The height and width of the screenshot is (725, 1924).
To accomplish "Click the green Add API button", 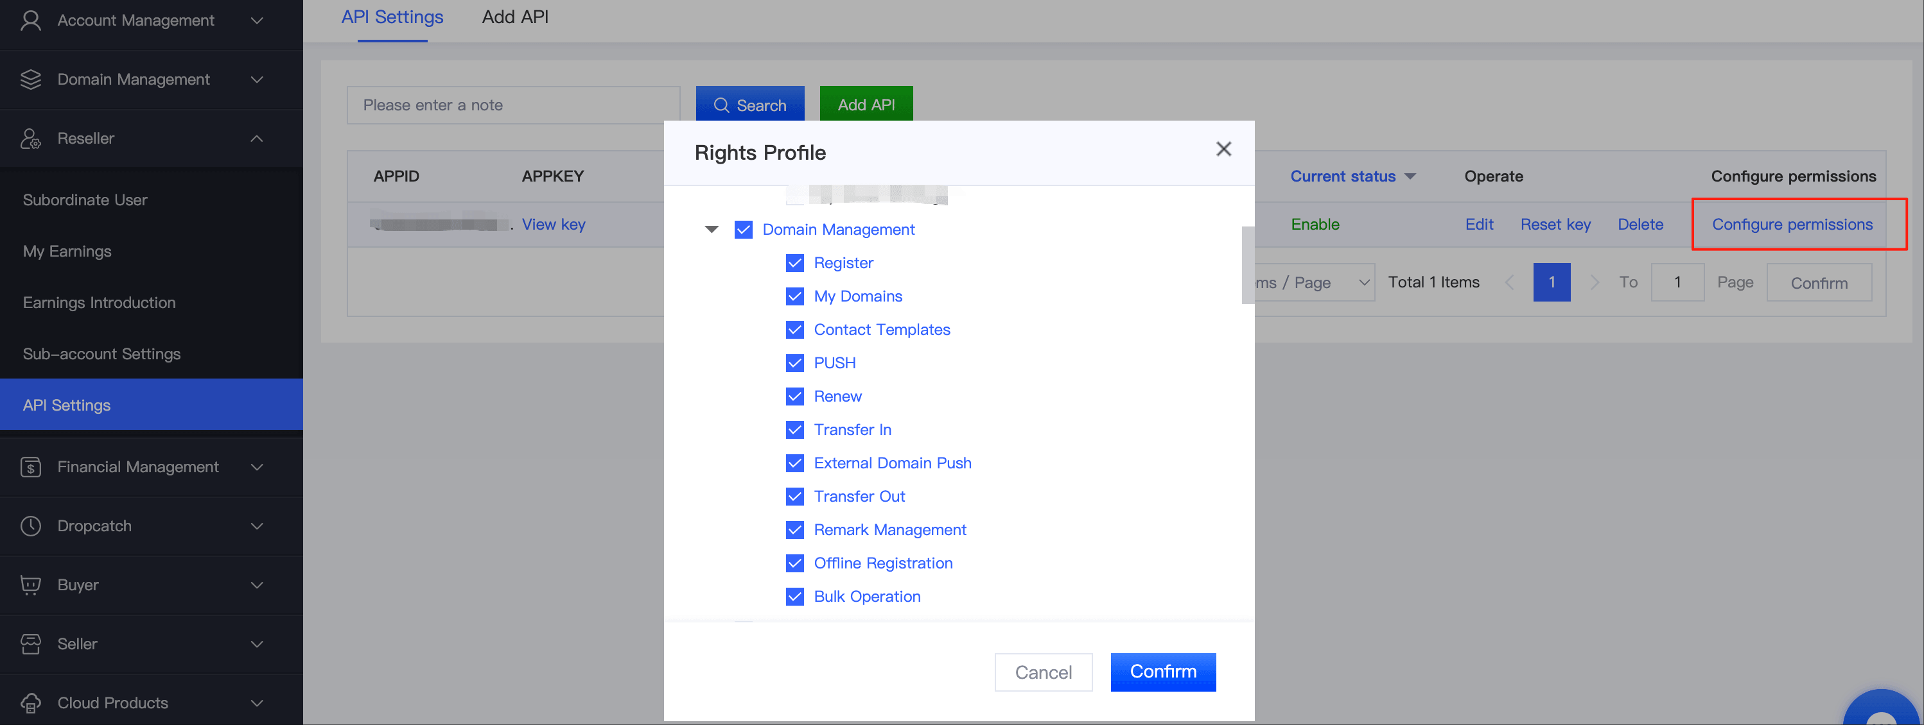I will click(866, 105).
